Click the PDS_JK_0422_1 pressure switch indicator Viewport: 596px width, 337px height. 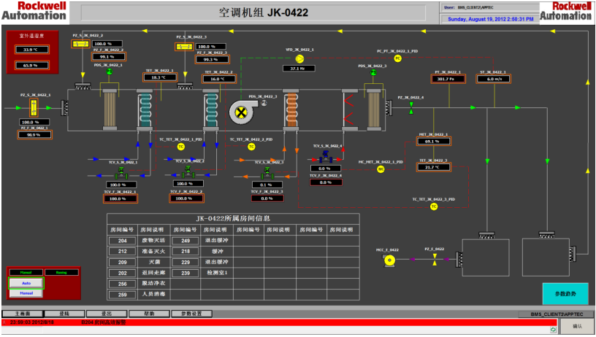pyautogui.click(x=109, y=71)
